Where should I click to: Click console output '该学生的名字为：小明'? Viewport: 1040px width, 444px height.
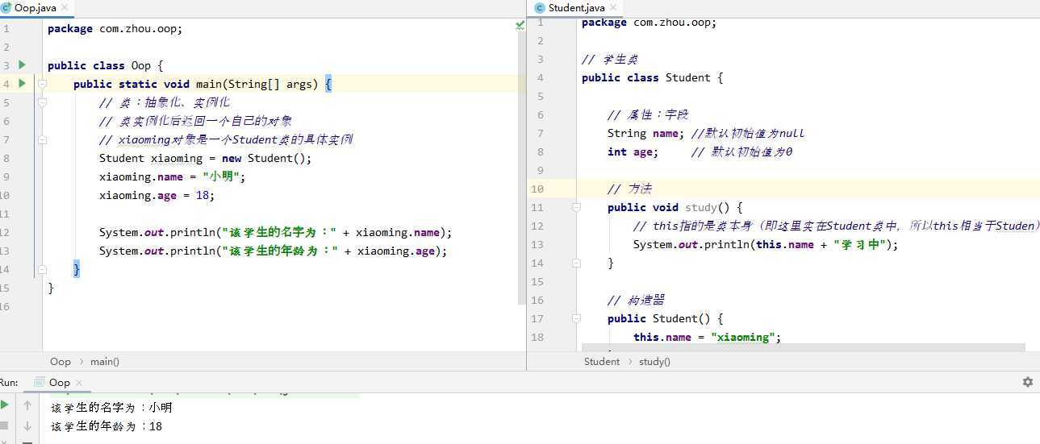click(x=111, y=408)
